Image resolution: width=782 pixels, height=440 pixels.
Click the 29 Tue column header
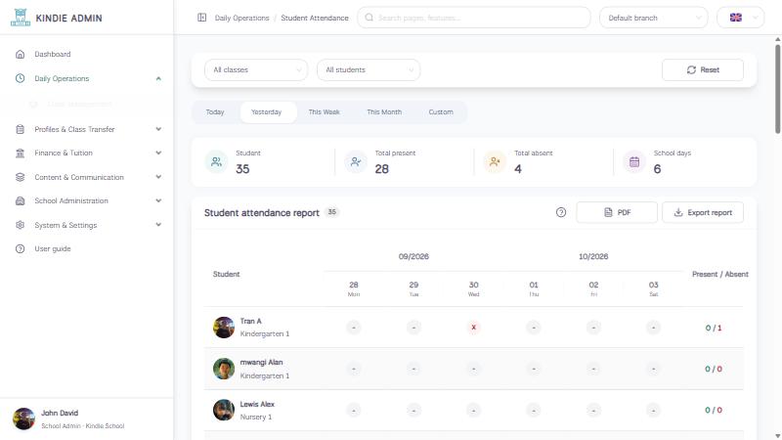413,288
